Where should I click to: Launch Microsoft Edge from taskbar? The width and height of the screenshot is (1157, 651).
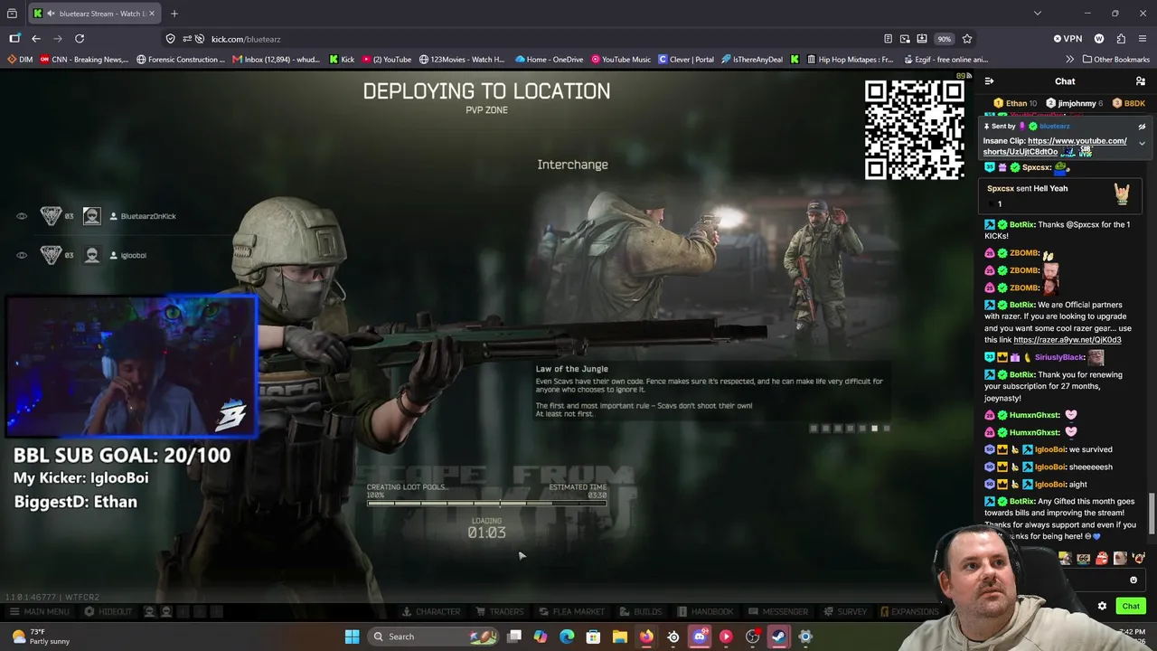pos(567,637)
